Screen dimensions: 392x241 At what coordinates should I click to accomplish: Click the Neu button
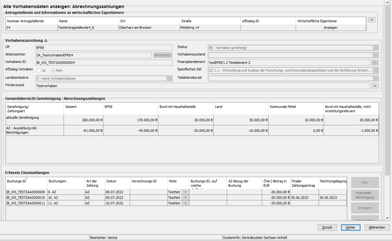(365, 182)
